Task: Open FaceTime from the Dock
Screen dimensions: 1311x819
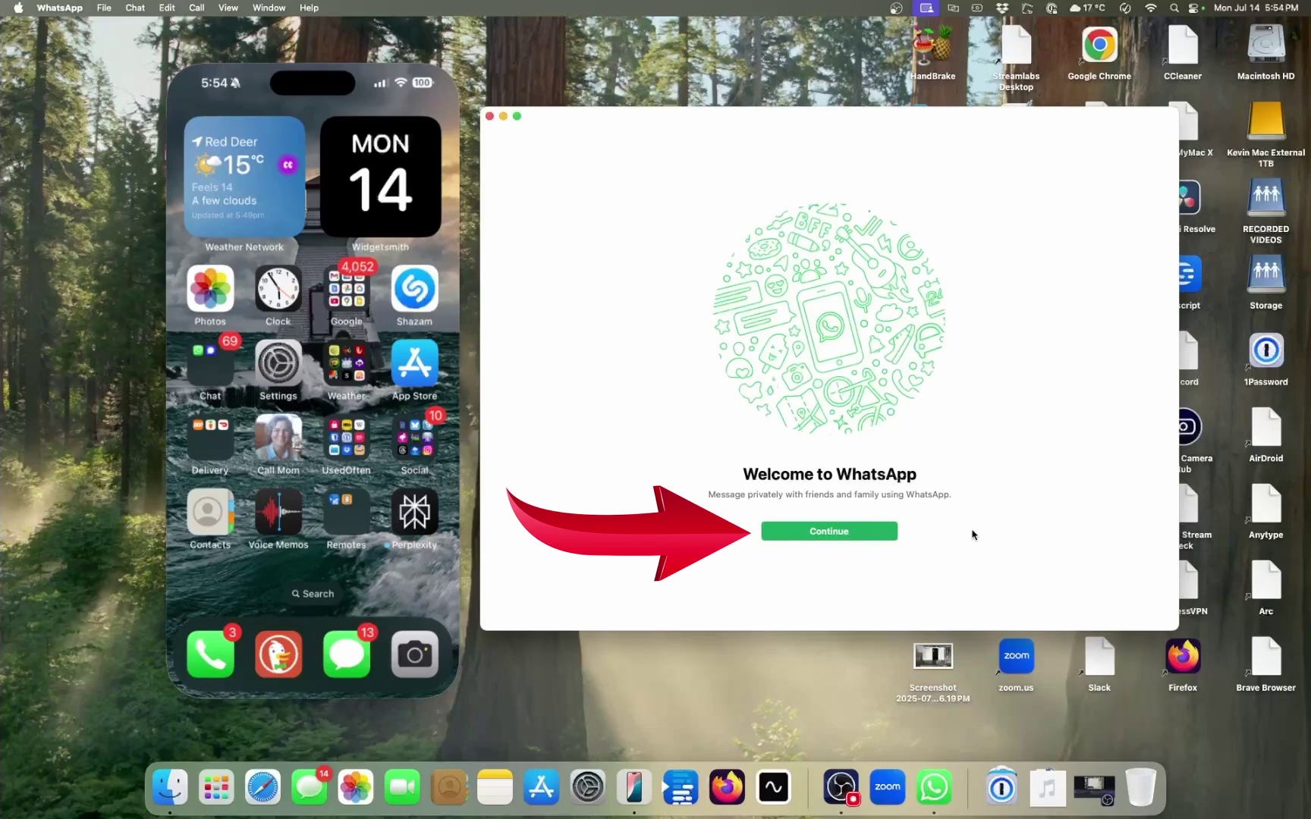Action: tap(402, 788)
